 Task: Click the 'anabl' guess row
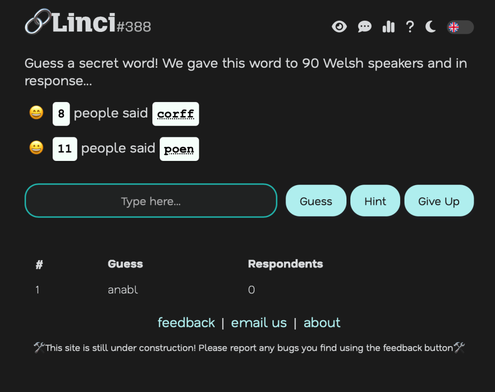click(x=123, y=290)
